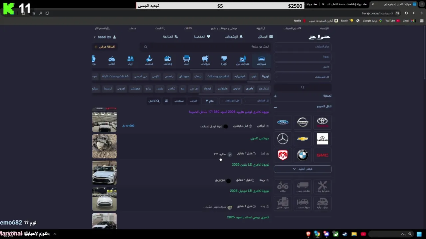Click the القريب nearby button

pyautogui.click(x=194, y=101)
